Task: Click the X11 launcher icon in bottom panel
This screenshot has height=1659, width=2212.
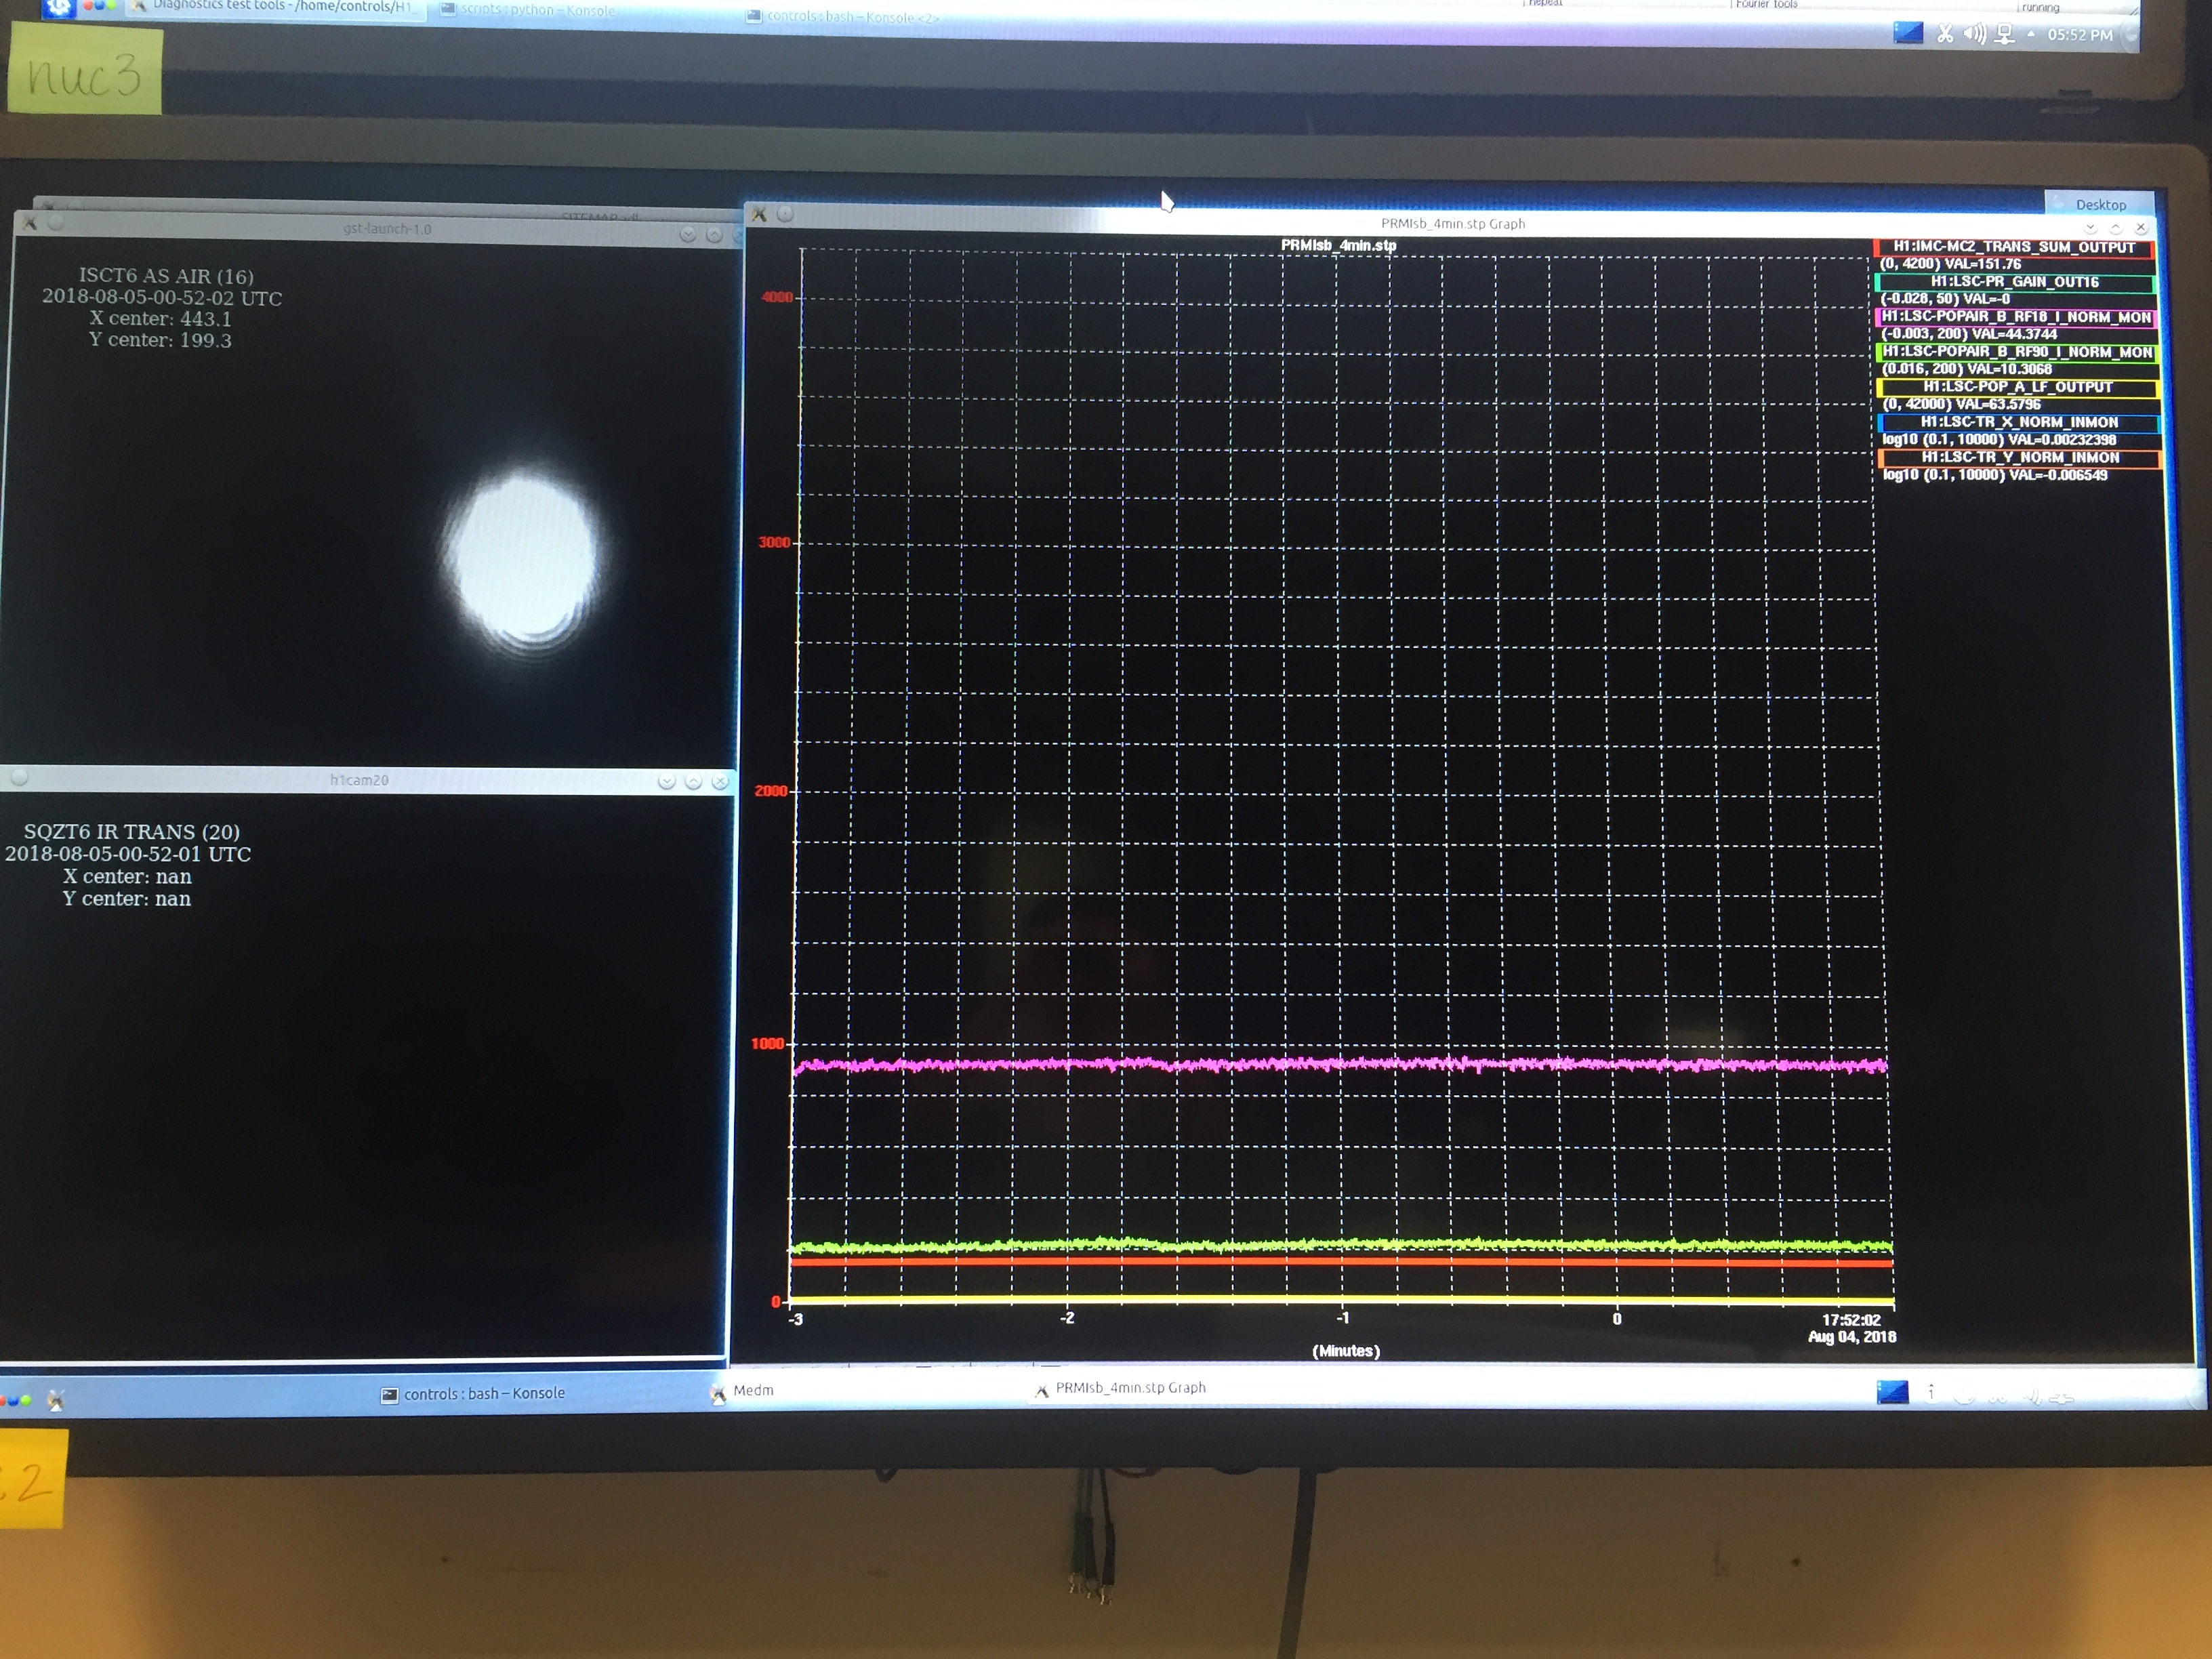Action: pyautogui.click(x=55, y=1400)
